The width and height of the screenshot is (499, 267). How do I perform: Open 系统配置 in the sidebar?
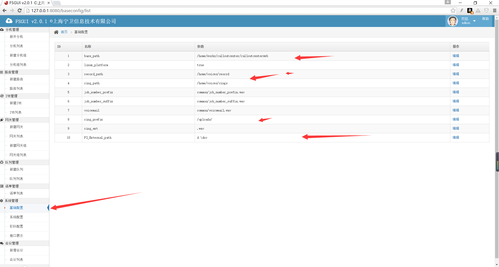(16, 217)
